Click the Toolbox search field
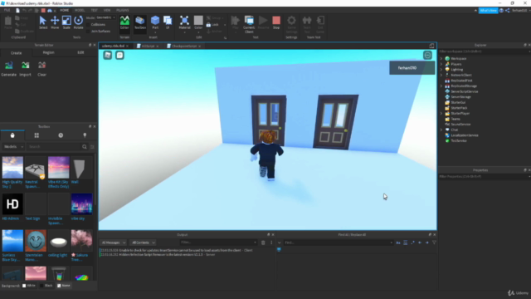The width and height of the screenshot is (531, 299). (x=54, y=147)
